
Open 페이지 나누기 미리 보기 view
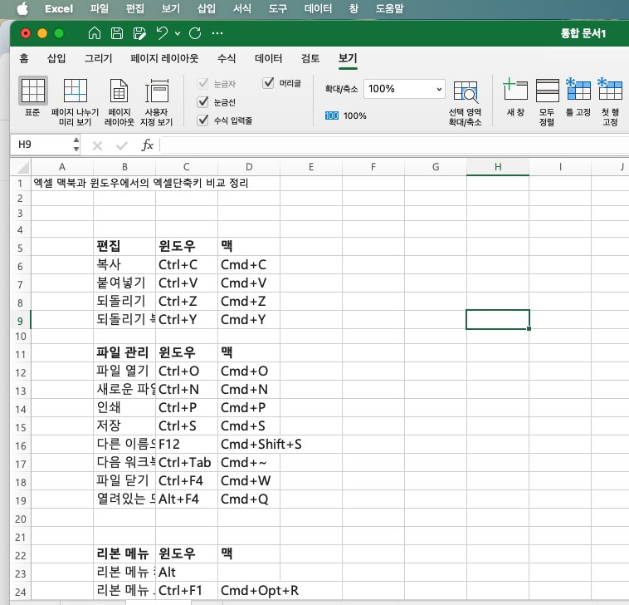[x=75, y=101]
